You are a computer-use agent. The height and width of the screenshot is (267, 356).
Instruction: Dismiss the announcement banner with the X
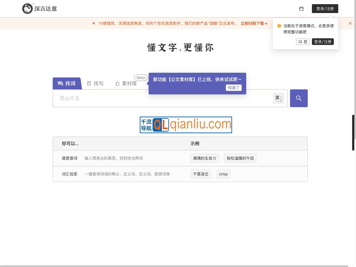pyautogui.click(x=350, y=23)
